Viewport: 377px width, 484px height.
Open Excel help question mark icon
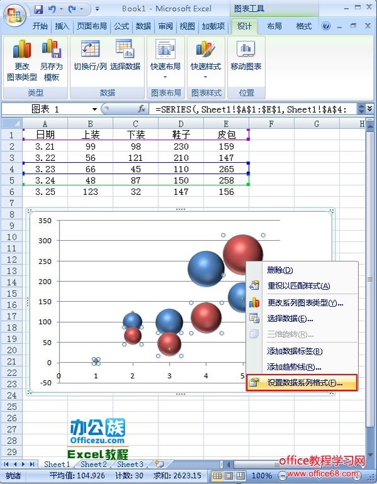[325, 26]
